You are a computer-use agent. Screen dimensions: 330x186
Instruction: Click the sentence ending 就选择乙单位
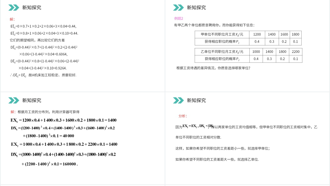(x=217, y=160)
